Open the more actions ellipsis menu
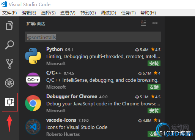Screen dimensions: 195x140 click(x=155, y=23)
